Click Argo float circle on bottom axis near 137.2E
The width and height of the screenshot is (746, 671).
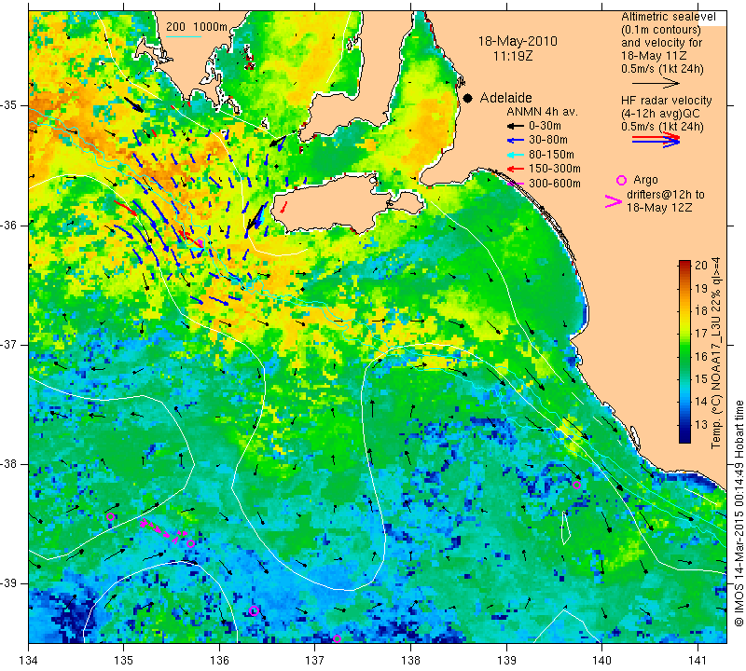tap(337, 638)
